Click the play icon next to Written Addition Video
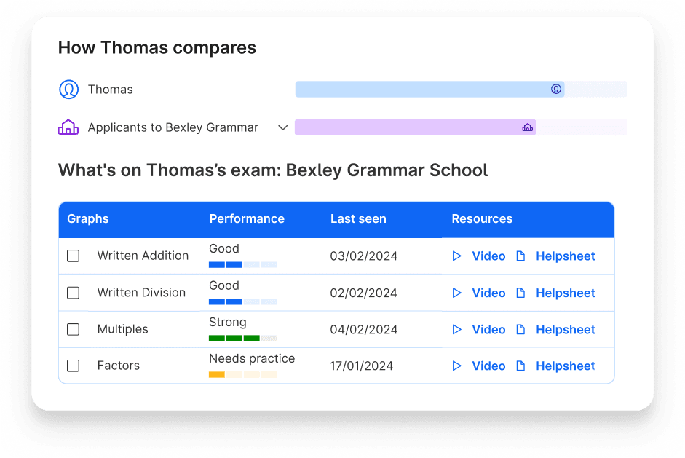 [457, 256]
